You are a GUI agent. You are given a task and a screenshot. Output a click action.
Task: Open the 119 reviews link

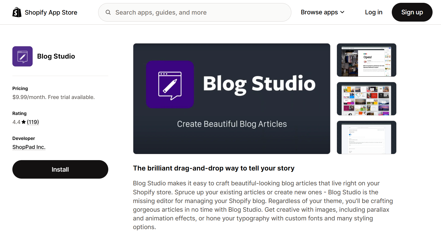pos(33,122)
